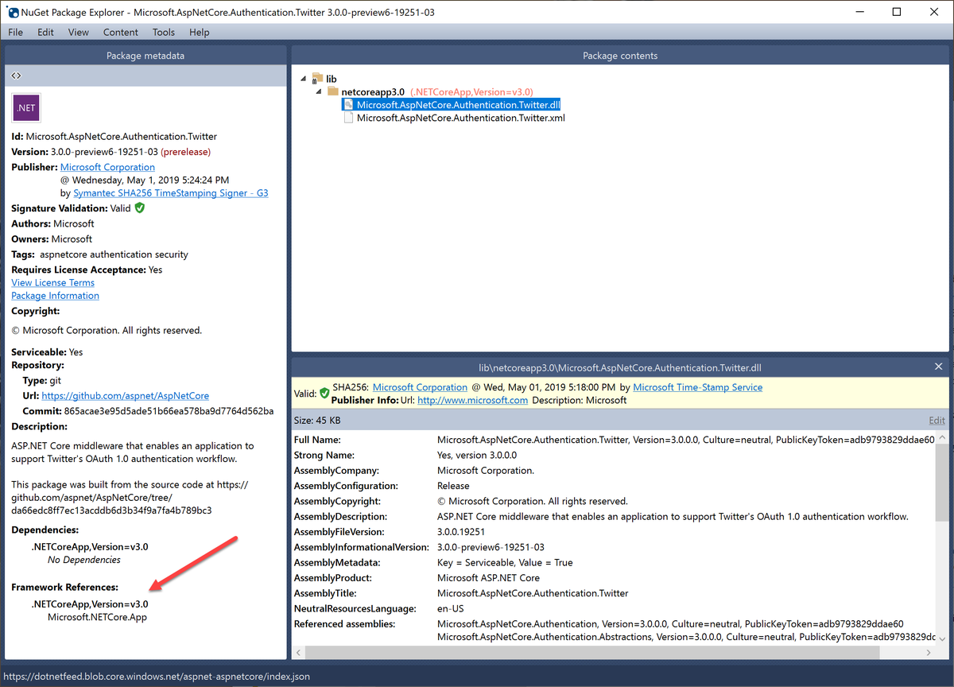The height and width of the screenshot is (687, 954).
Task: Click the Signature Validation: Valid text
Action: pyautogui.click(x=71, y=208)
